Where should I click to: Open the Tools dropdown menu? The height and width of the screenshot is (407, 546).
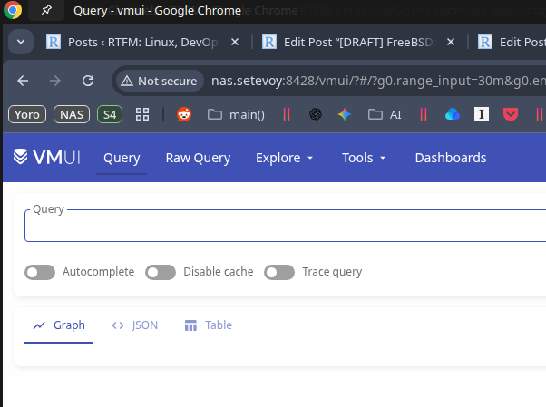[x=364, y=158]
